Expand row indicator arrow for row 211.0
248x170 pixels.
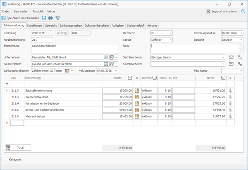(x=7, y=91)
